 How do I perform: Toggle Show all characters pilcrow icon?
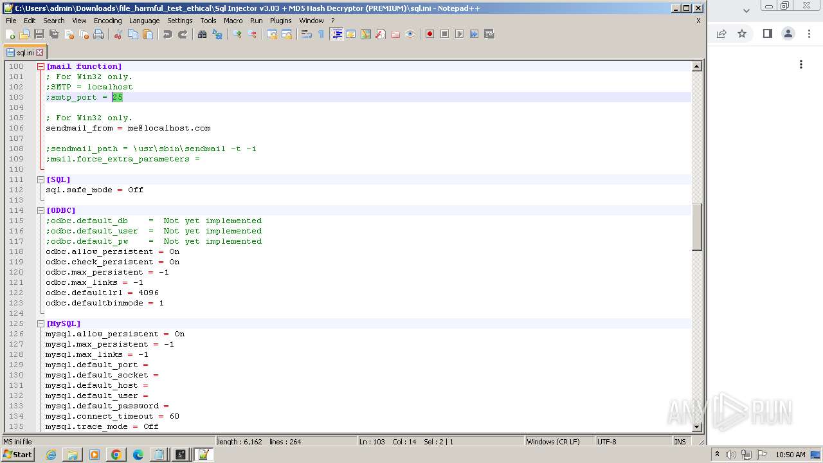(321, 34)
